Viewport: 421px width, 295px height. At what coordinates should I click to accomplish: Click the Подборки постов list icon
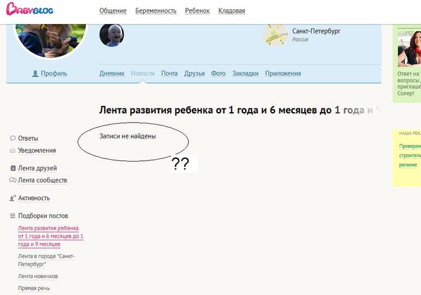13,216
